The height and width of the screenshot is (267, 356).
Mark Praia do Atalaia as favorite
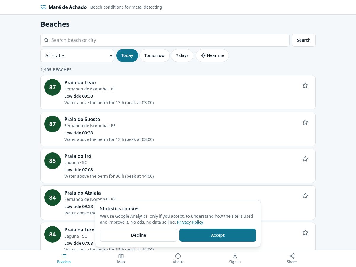coord(305,196)
